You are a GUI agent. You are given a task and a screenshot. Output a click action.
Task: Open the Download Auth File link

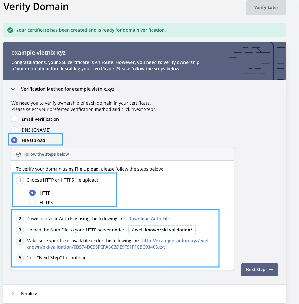149,219
